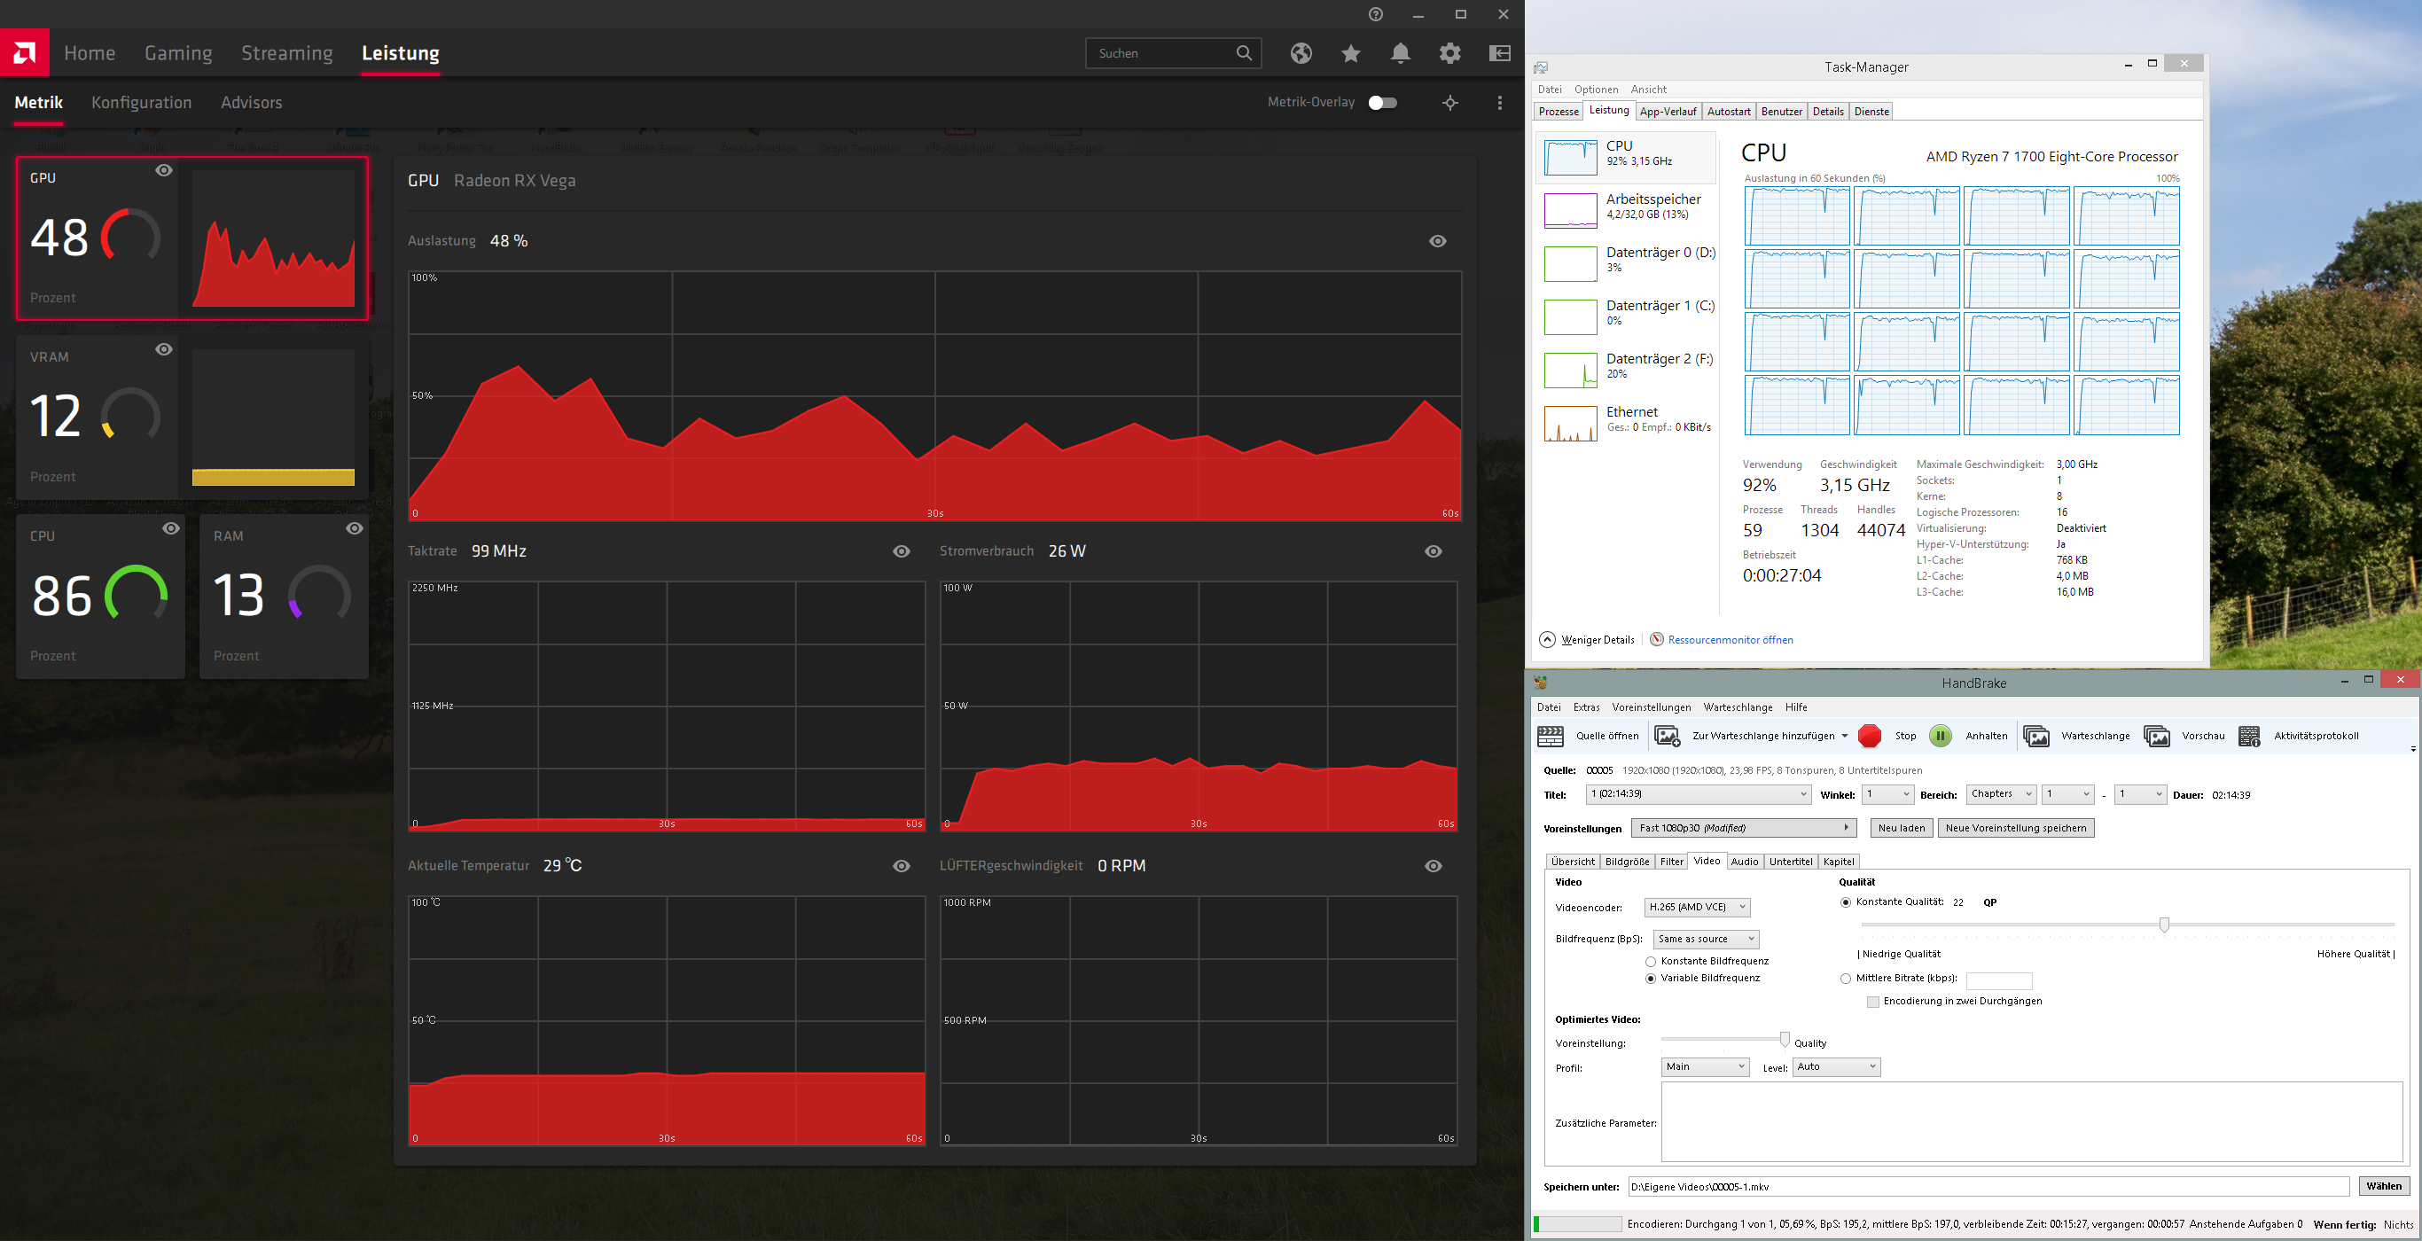
Task: Open the Task-Manager Prozesse tab
Action: point(1558,112)
